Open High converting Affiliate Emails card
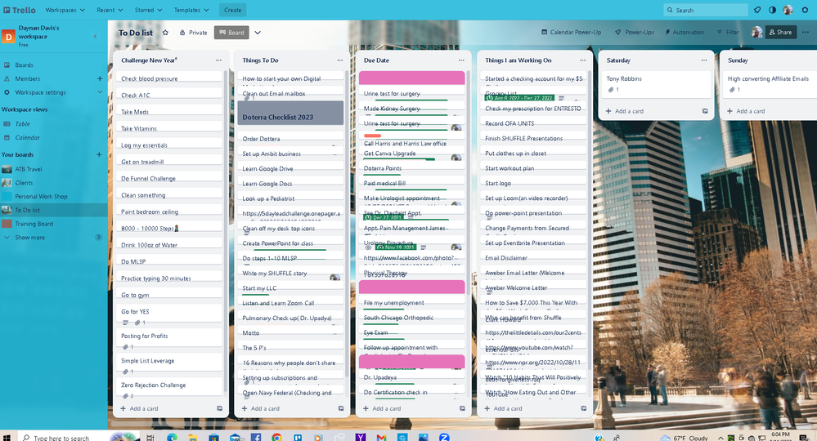This screenshot has width=817, height=441. [771, 84]
